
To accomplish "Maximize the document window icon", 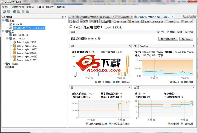I will 195,16.
